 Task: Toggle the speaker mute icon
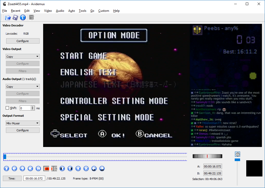tap(238, 154)
